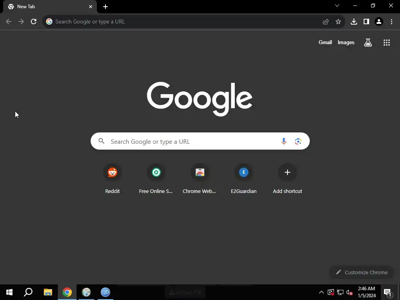Open the Gmail link
The height and width of the screenshot is (300, 400).
click(x=325, y=42)
